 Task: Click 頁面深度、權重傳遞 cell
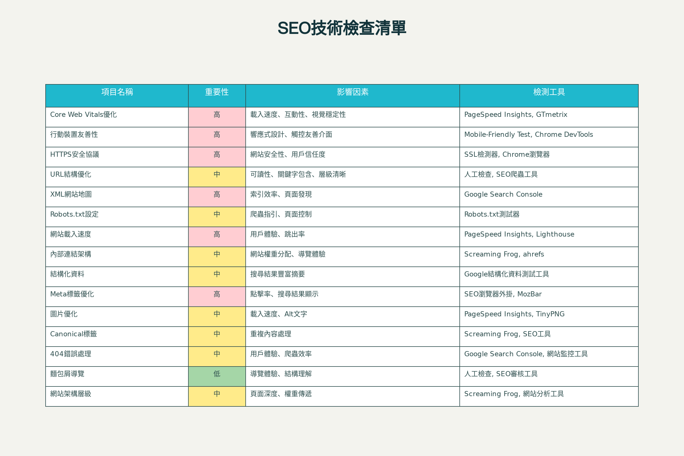coord(353,396)
